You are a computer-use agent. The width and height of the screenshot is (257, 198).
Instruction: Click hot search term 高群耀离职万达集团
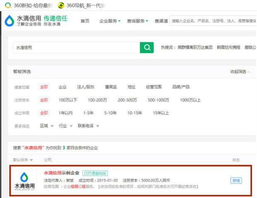click(x=195, y=48)
